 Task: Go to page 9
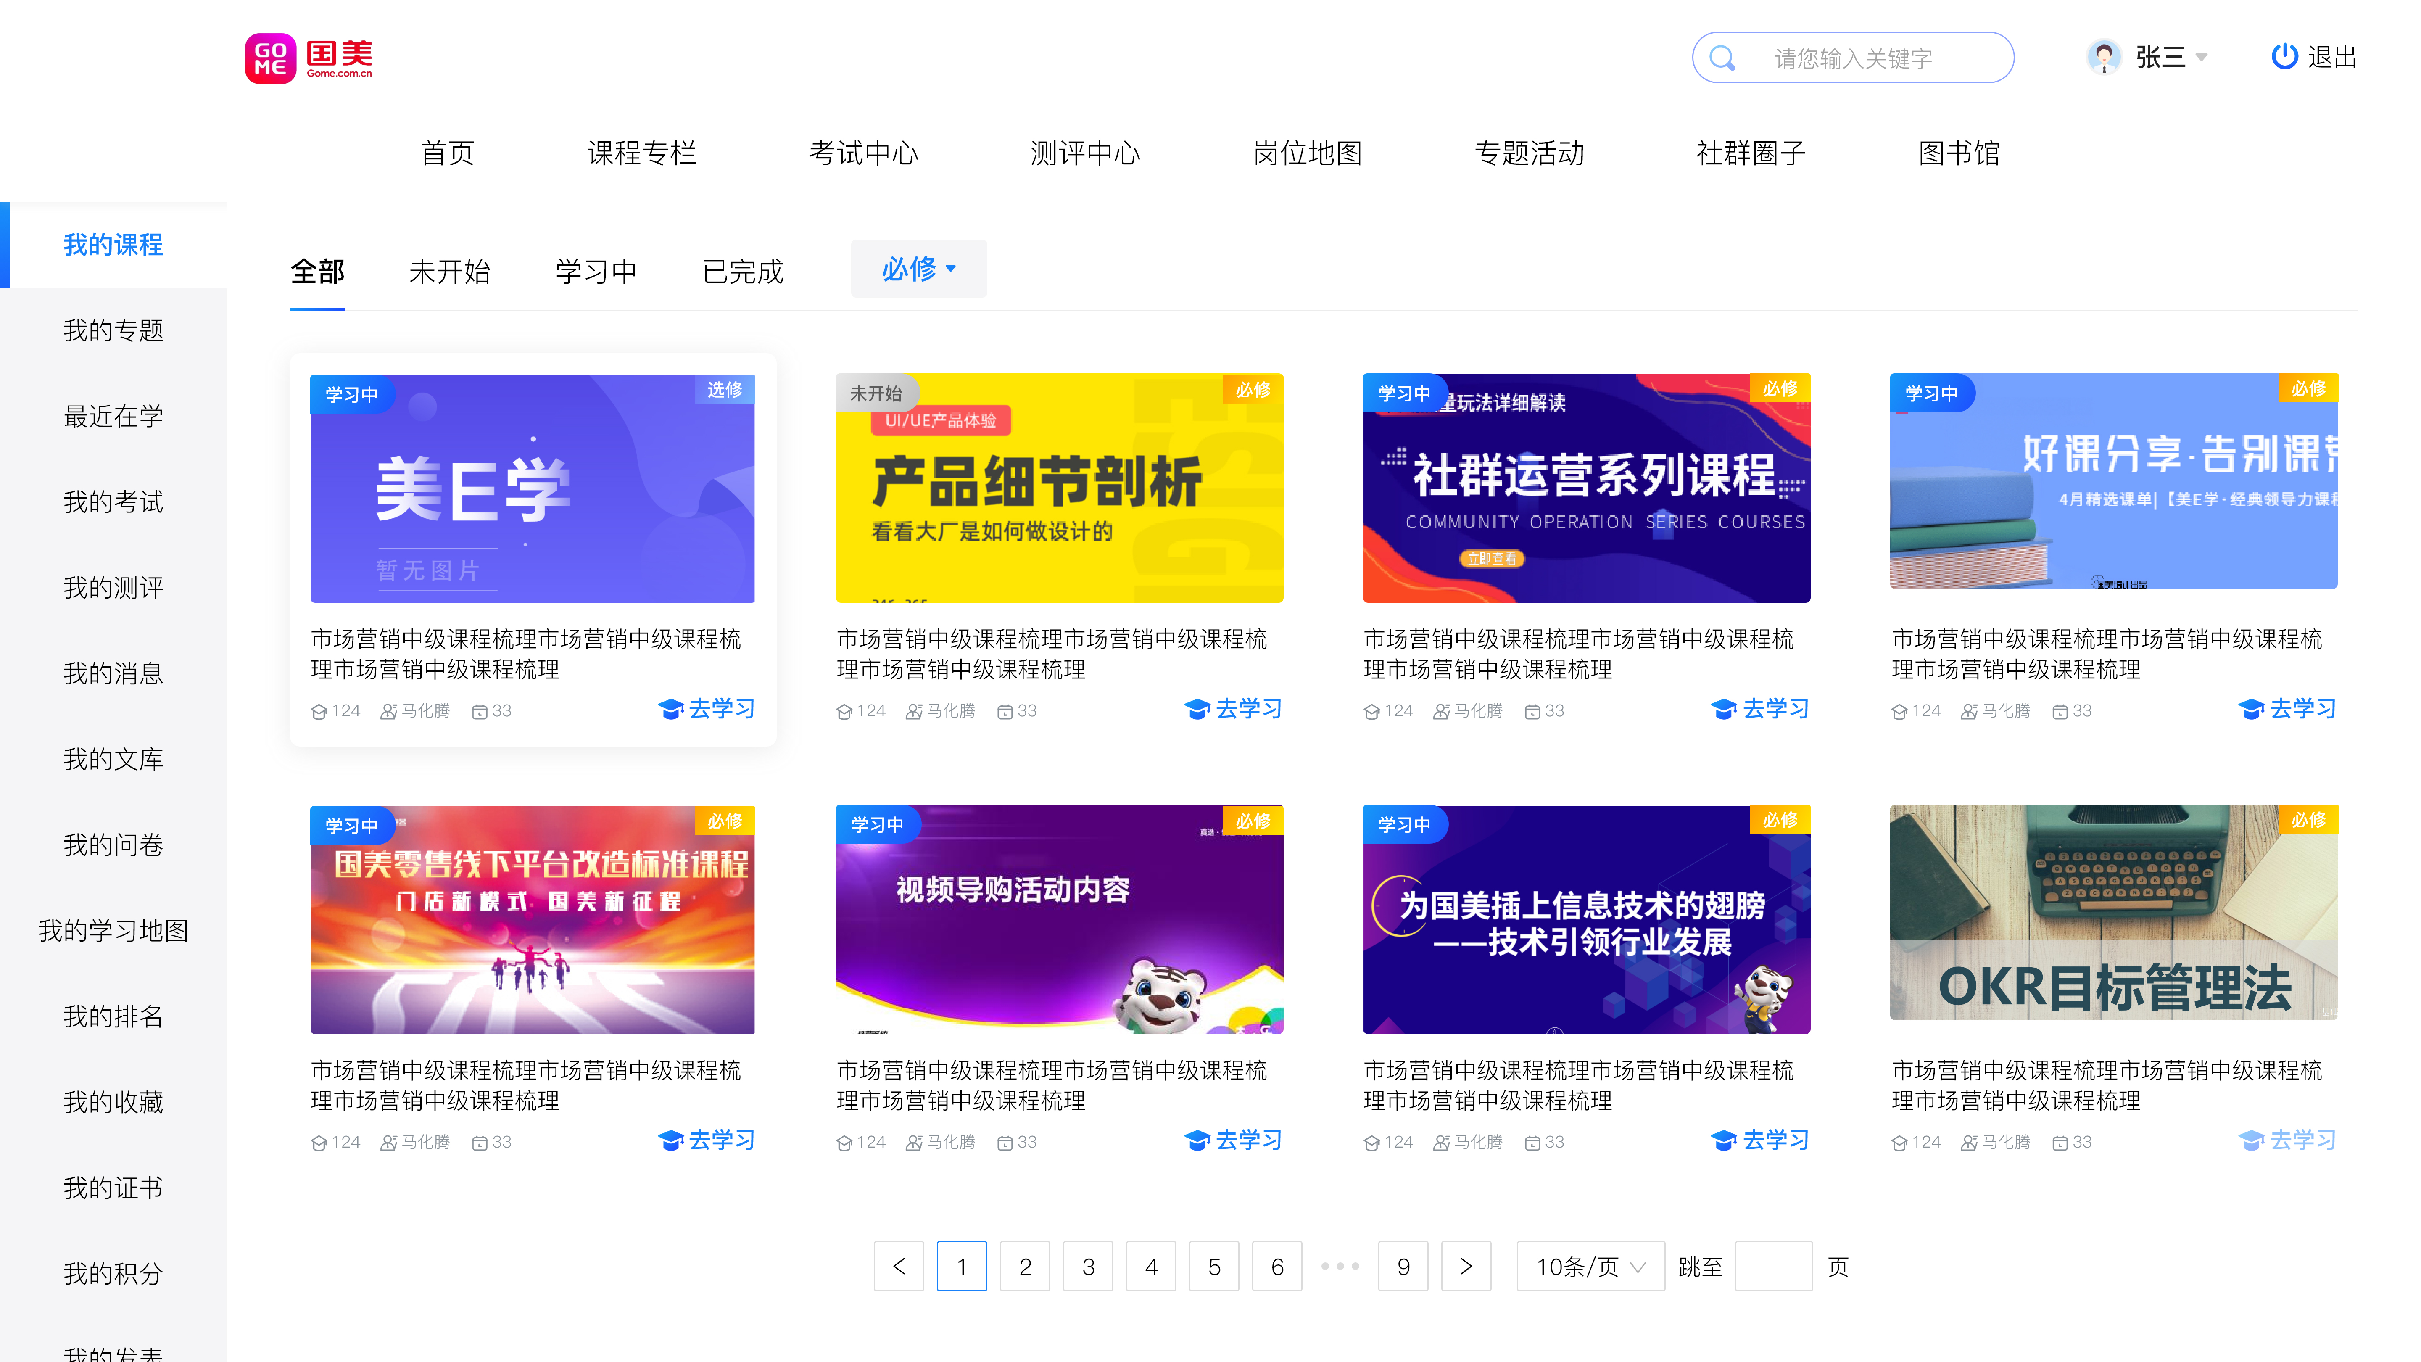pos(1403,1266)
